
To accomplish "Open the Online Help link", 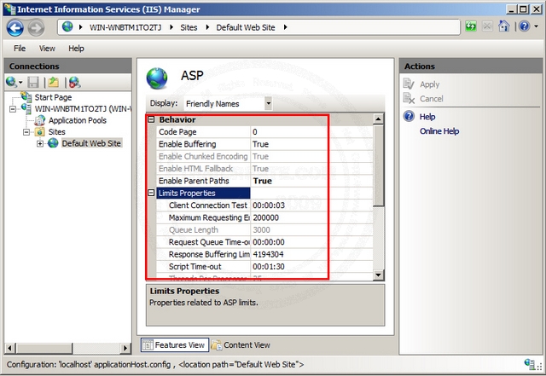I will point(439,131).
